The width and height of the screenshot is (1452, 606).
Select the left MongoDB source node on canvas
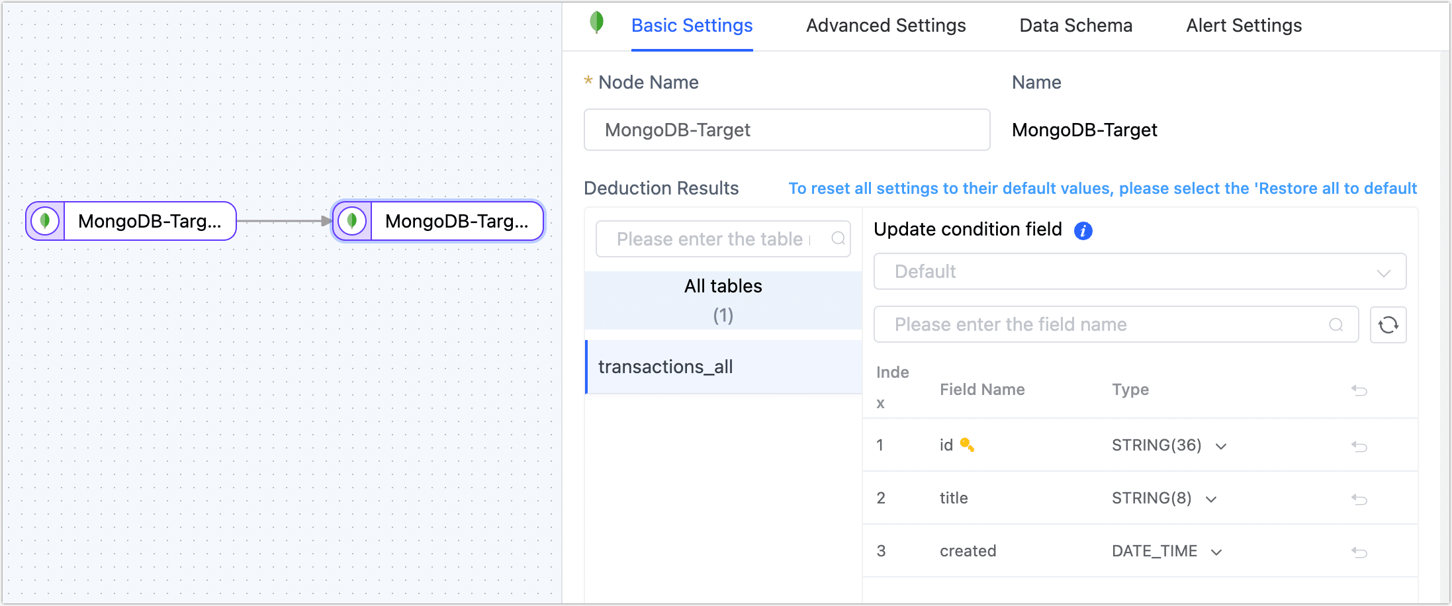[x=131, y=221]
